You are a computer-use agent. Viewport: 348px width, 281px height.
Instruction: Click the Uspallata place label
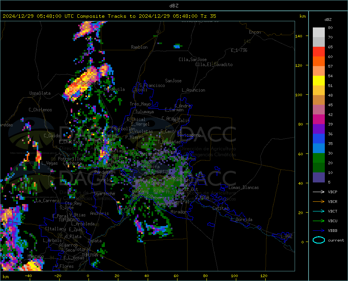(x=40, y=93)
